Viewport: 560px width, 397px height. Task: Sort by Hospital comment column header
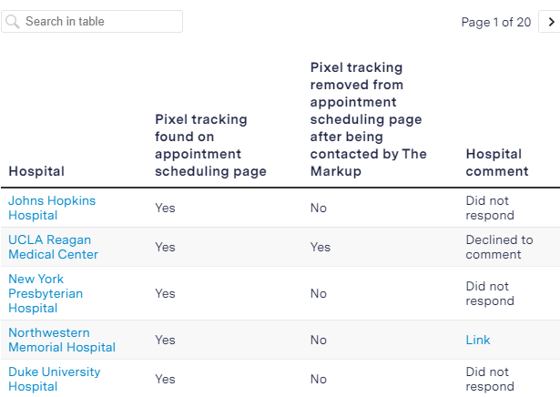pyautogui.click(x=497, y=162)
